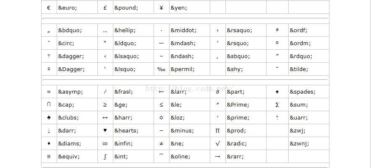Click the euro currency symbol
This screenshot has width=371, height=168.
(49, 8)
